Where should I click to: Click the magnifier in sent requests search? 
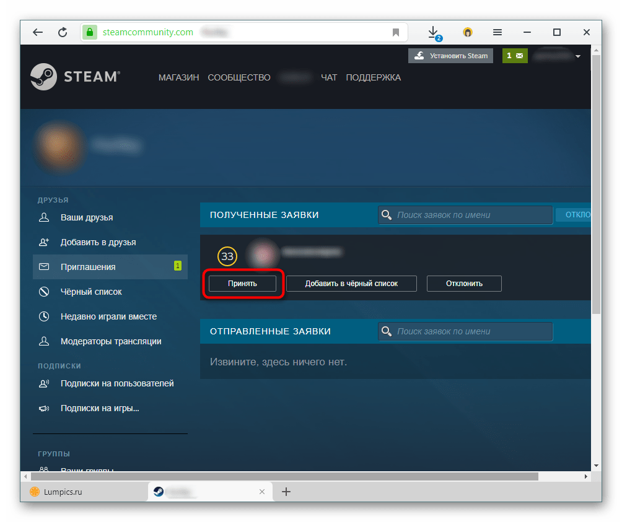click(387, 331)
